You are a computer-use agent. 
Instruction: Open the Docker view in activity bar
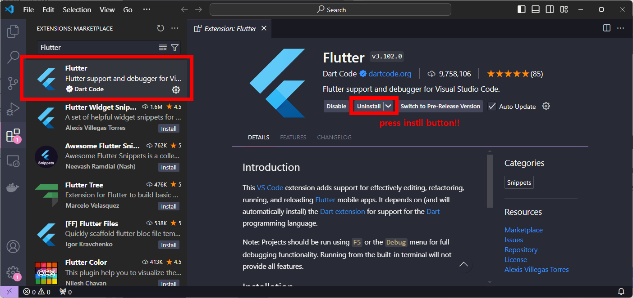[13, 187]
